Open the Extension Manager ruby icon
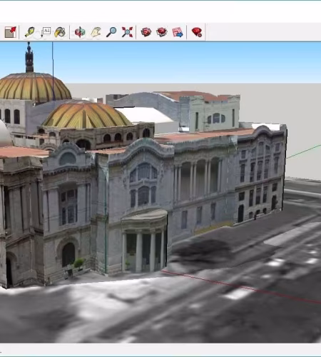The image size is (321, 357). click(197, 32)
